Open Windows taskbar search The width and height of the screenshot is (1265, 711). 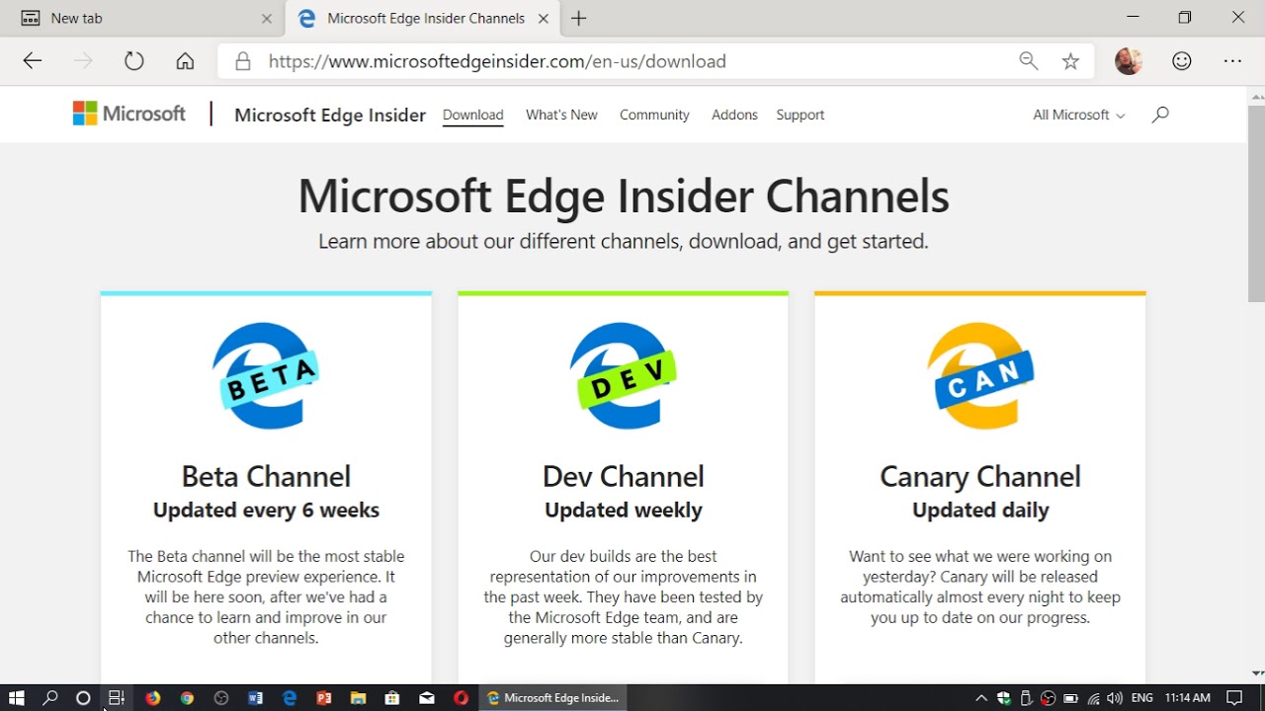pos(50,697)
